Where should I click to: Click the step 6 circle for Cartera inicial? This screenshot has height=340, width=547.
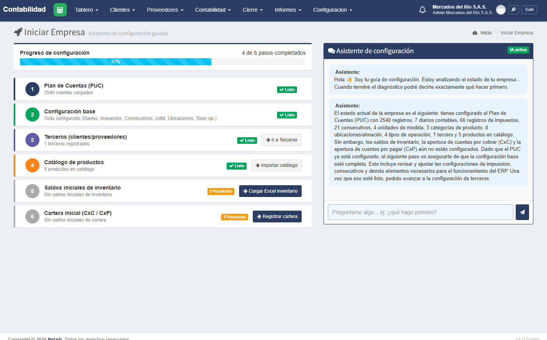(x=32, y=217)
